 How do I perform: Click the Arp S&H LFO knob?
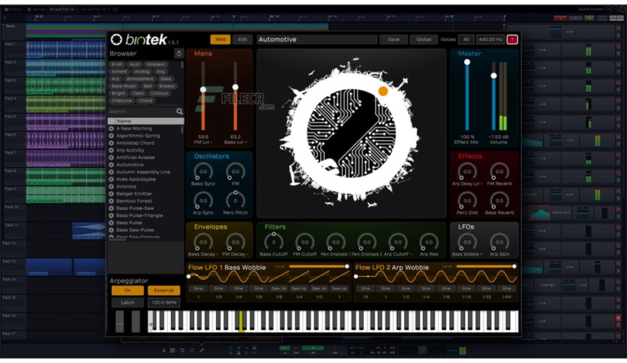499,241
